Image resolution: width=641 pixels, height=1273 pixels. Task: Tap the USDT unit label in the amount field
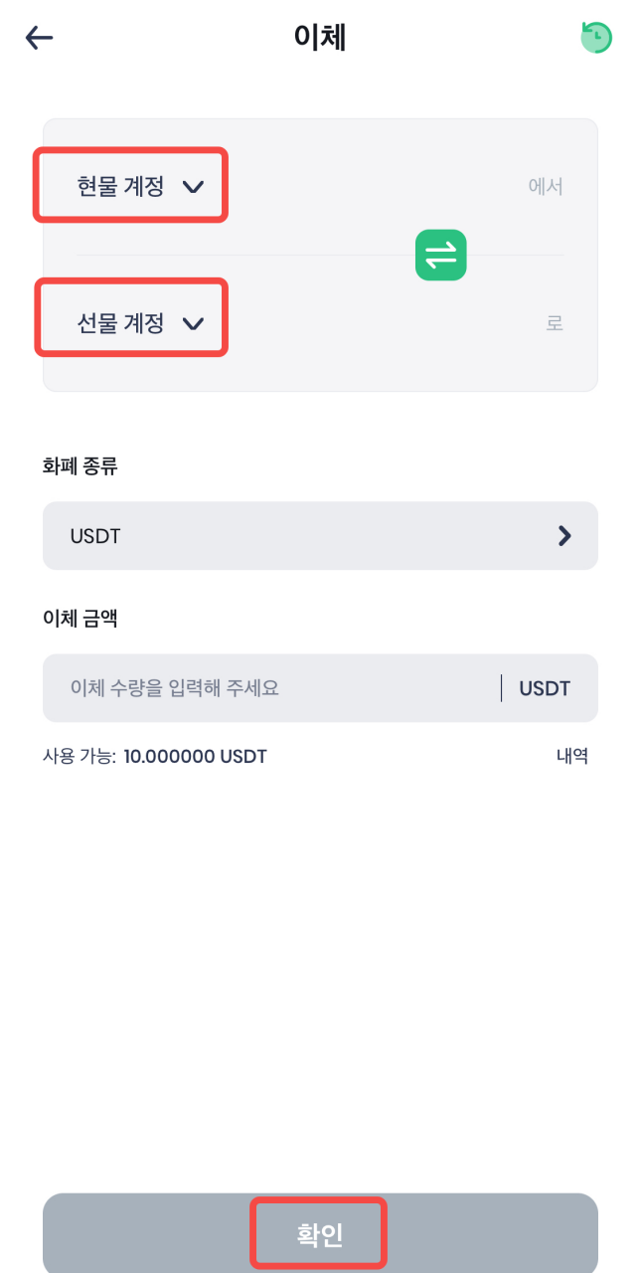pos(545,688)
